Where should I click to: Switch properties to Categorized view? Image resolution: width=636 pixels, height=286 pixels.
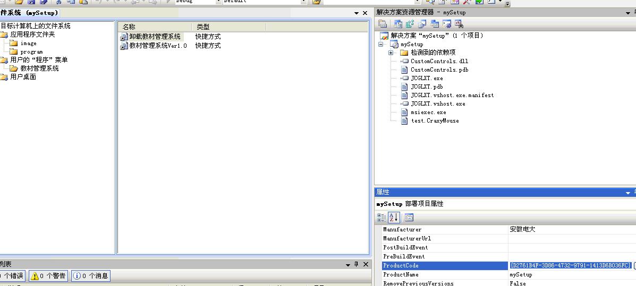click(381, 218)
